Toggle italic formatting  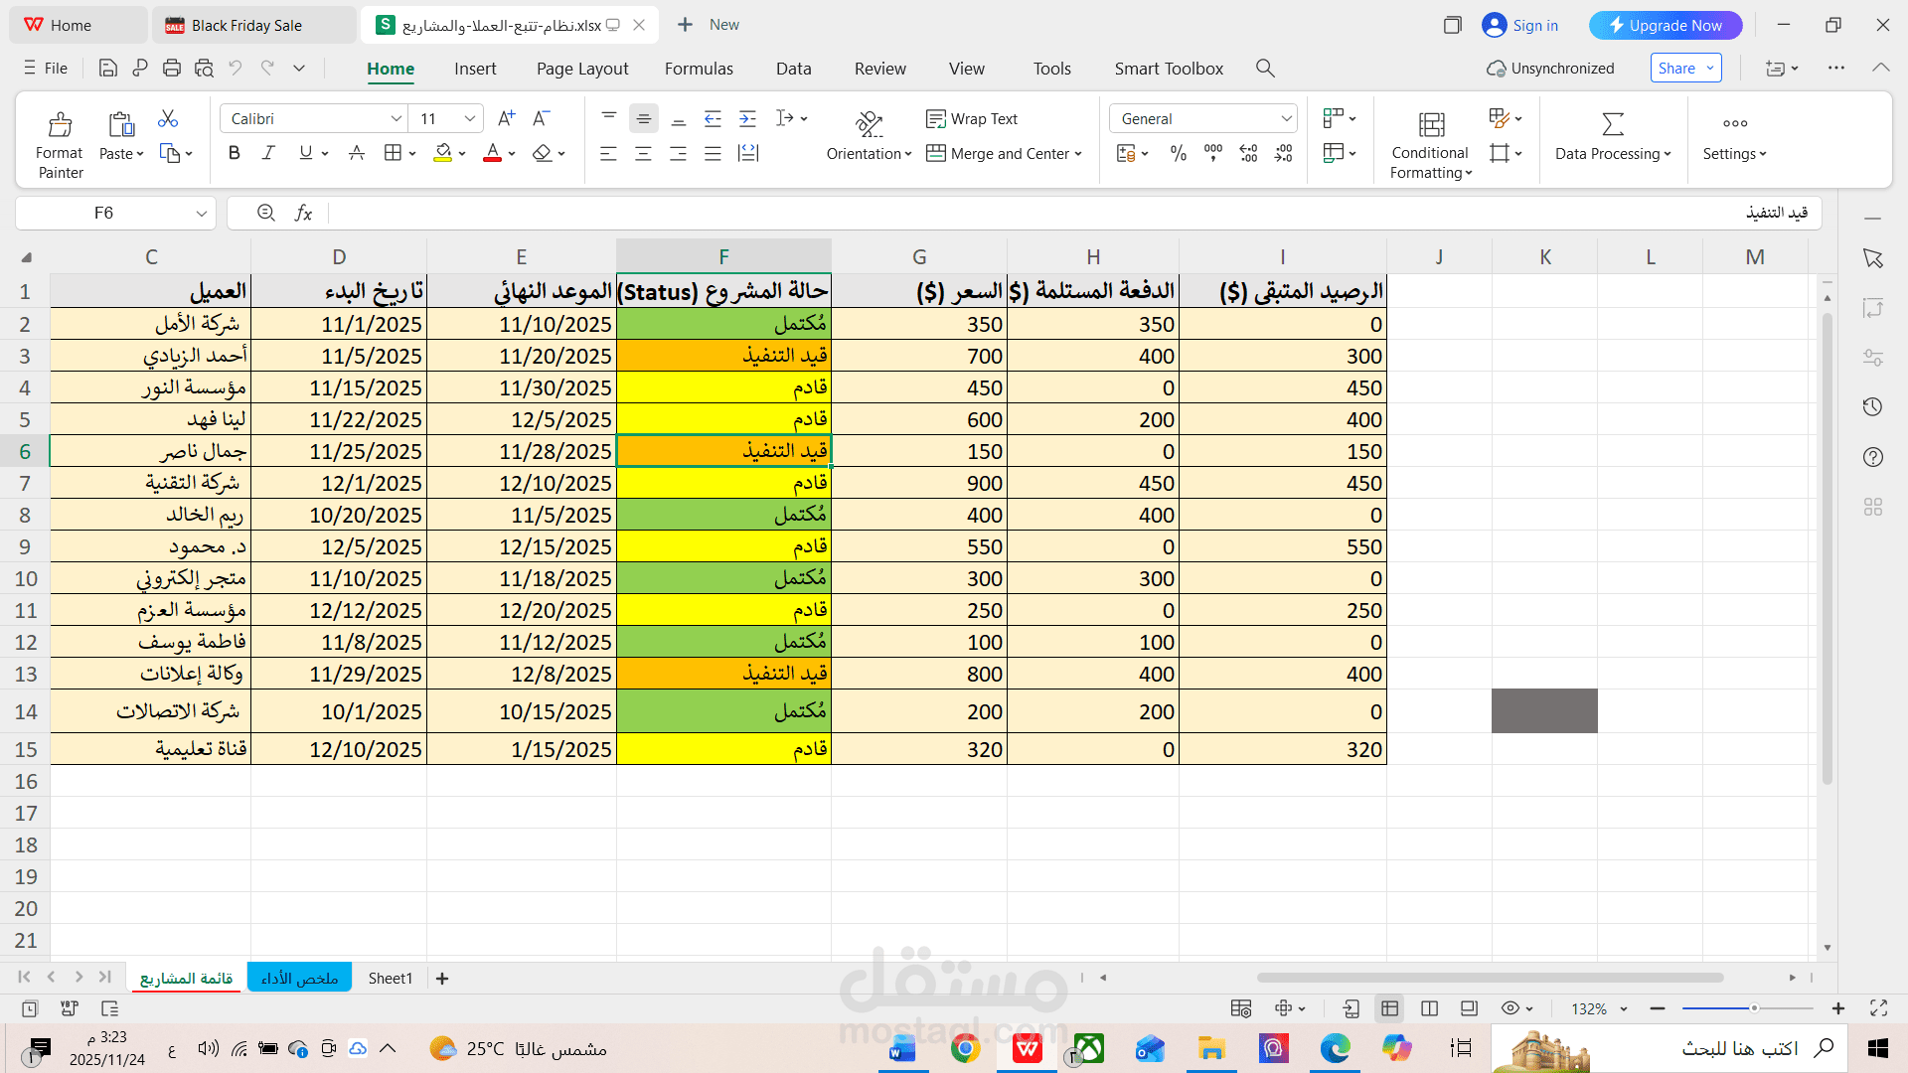tap(267, 153)
